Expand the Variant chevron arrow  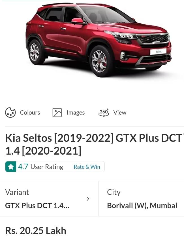tap(88, 199)
